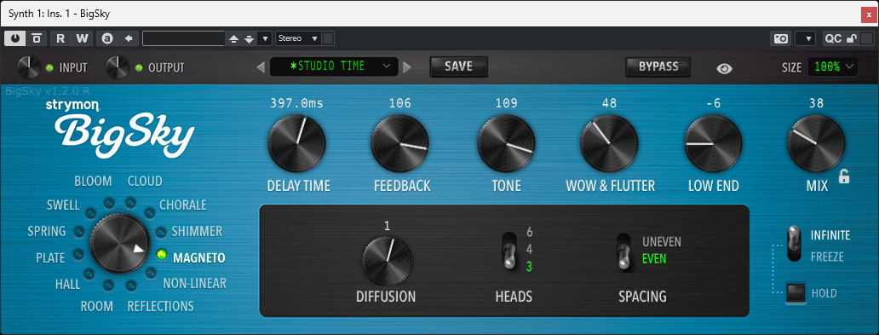Select CLOUD reverb type
Screen dimensions: 879x335
point(145,181)
